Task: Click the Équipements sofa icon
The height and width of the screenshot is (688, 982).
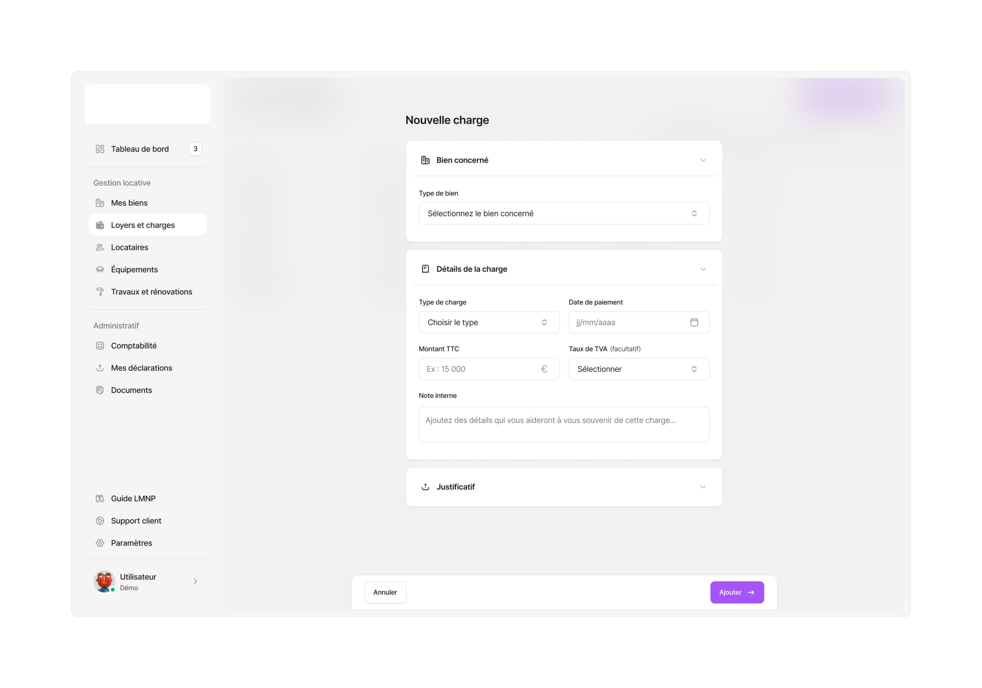Action: (x=100, y=269)
